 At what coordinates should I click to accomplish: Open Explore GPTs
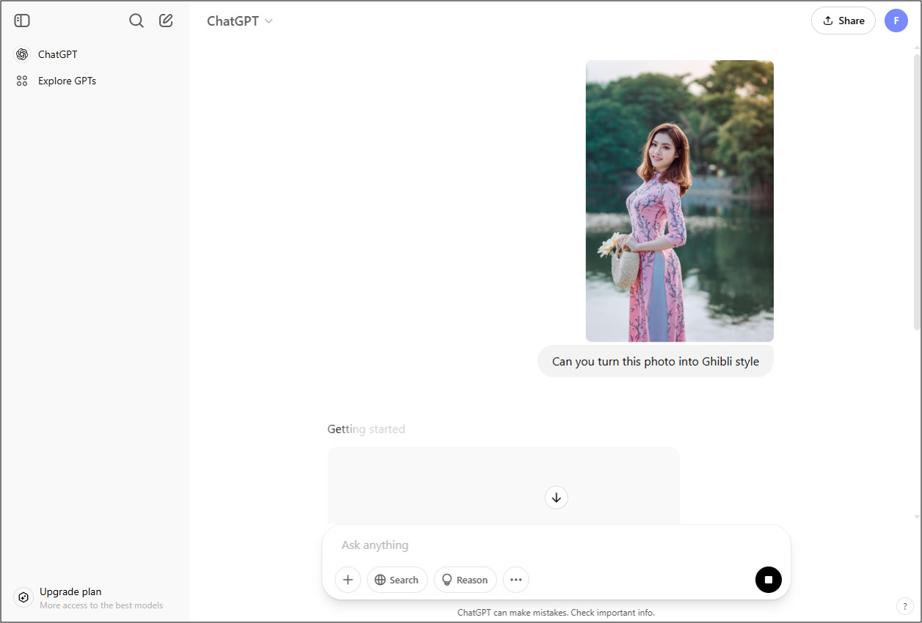click(x=67, y=81)
